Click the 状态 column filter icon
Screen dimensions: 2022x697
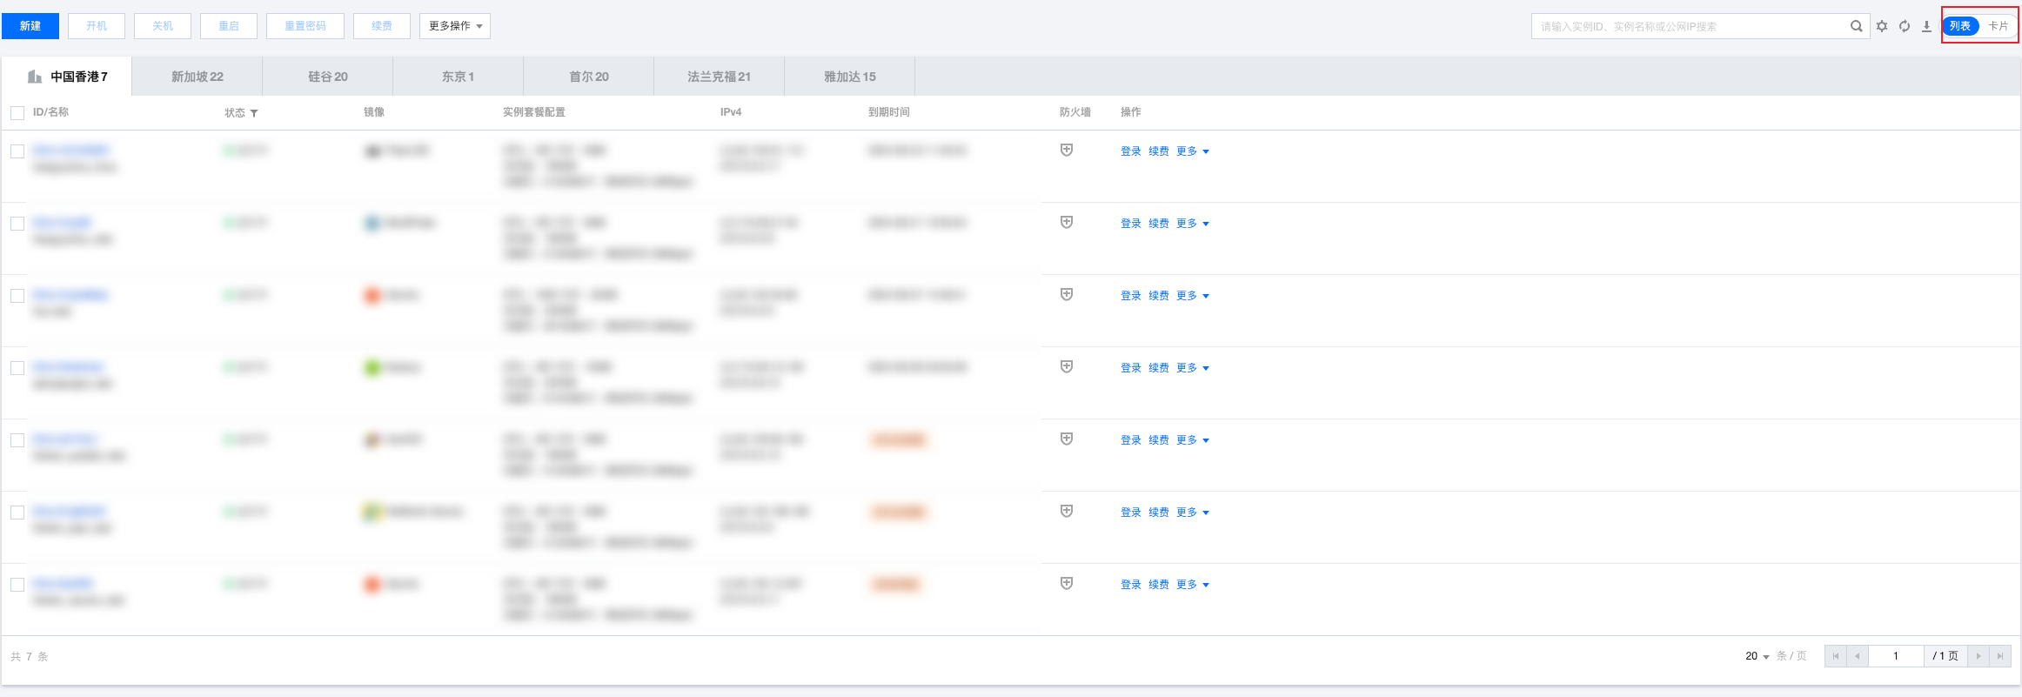254,113
